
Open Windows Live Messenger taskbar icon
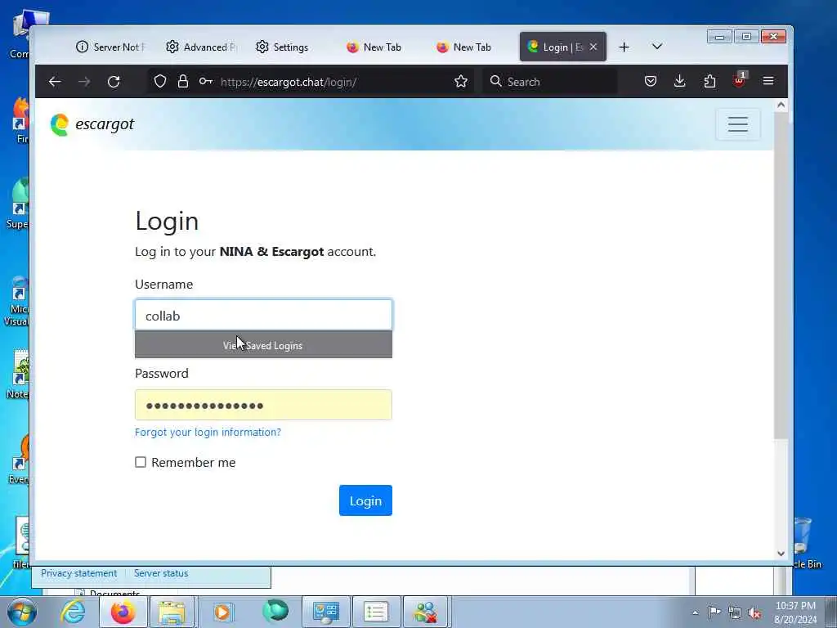pos(426,612)
